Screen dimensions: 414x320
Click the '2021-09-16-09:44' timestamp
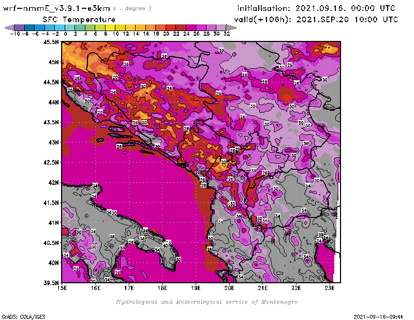(x=378, y=317)
